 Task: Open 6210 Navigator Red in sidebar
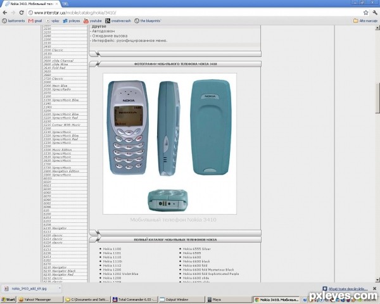pyautogui.click(x=58, y=274)
